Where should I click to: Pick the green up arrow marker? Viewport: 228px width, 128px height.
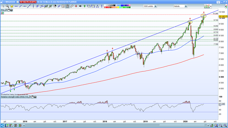tap(84, 6)
